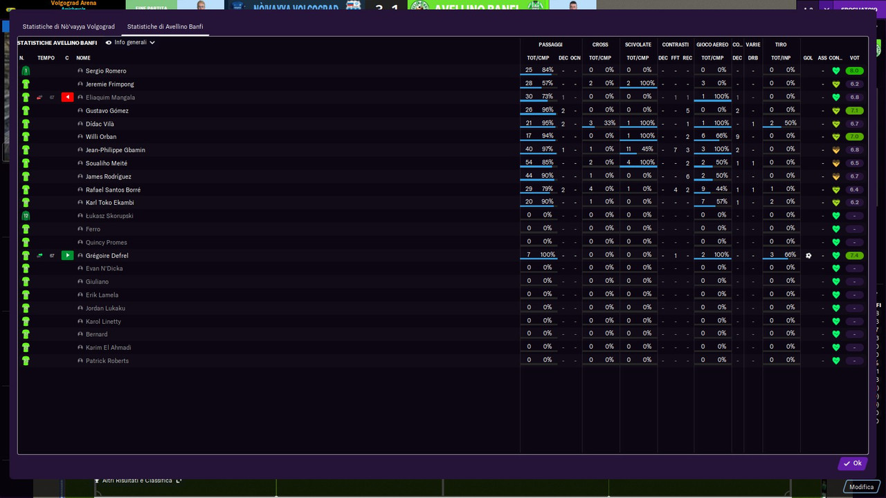Click the goal ball icon in Grégoire Defrel's row

pos(808,255)
